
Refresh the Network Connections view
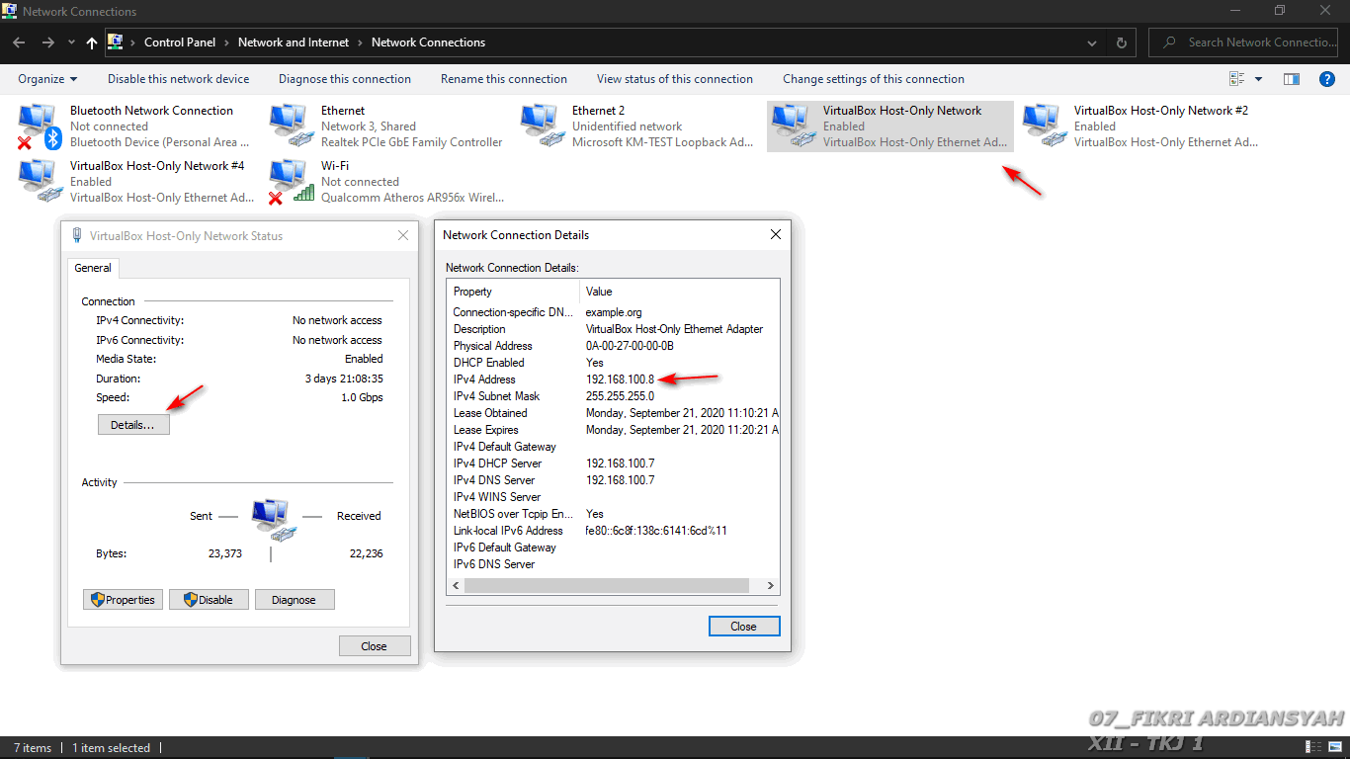tap(1121, 42)
